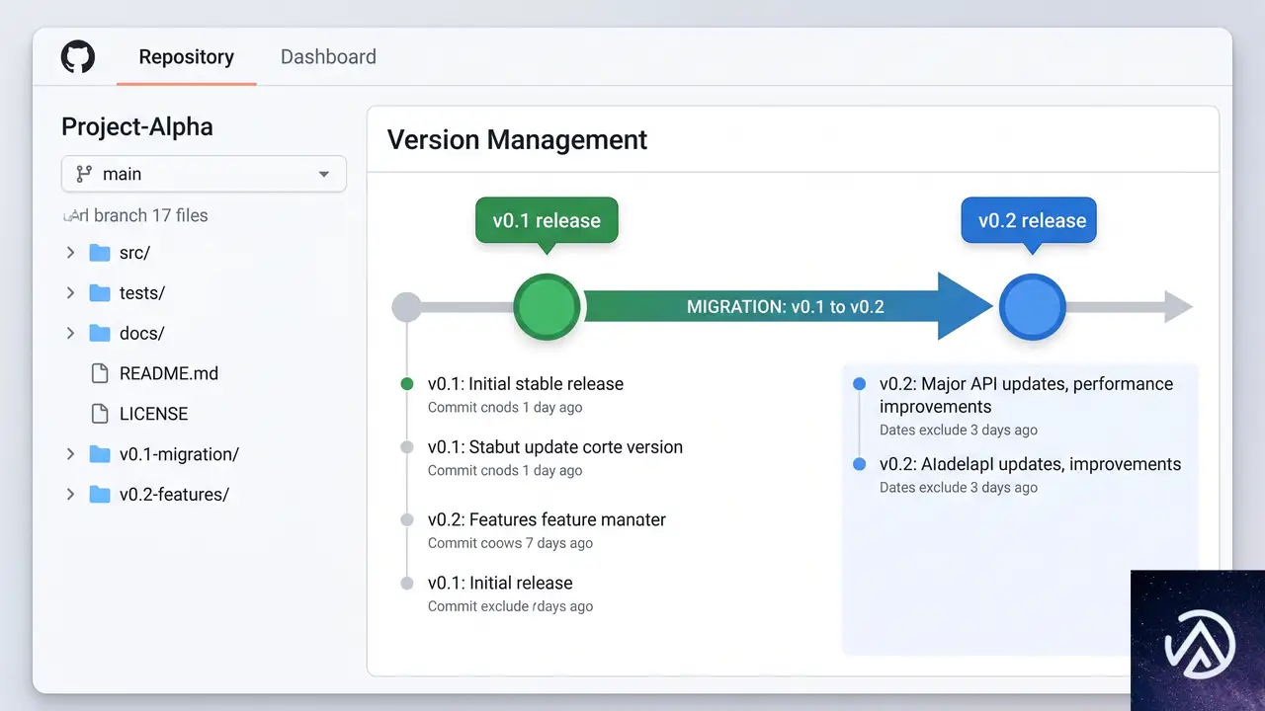Viewport: 1265px width, 711px height.
Task: Open commit v0.1: Initial stable release
Action: click(526, 384)
